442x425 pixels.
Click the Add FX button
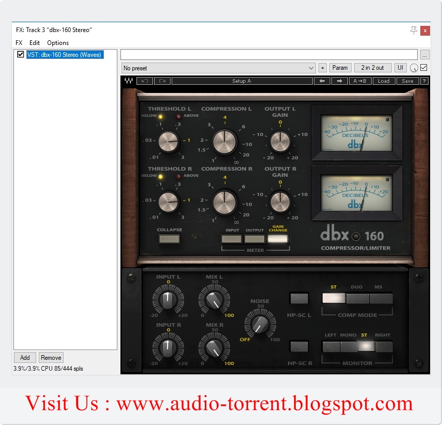(x=25, y=358)
